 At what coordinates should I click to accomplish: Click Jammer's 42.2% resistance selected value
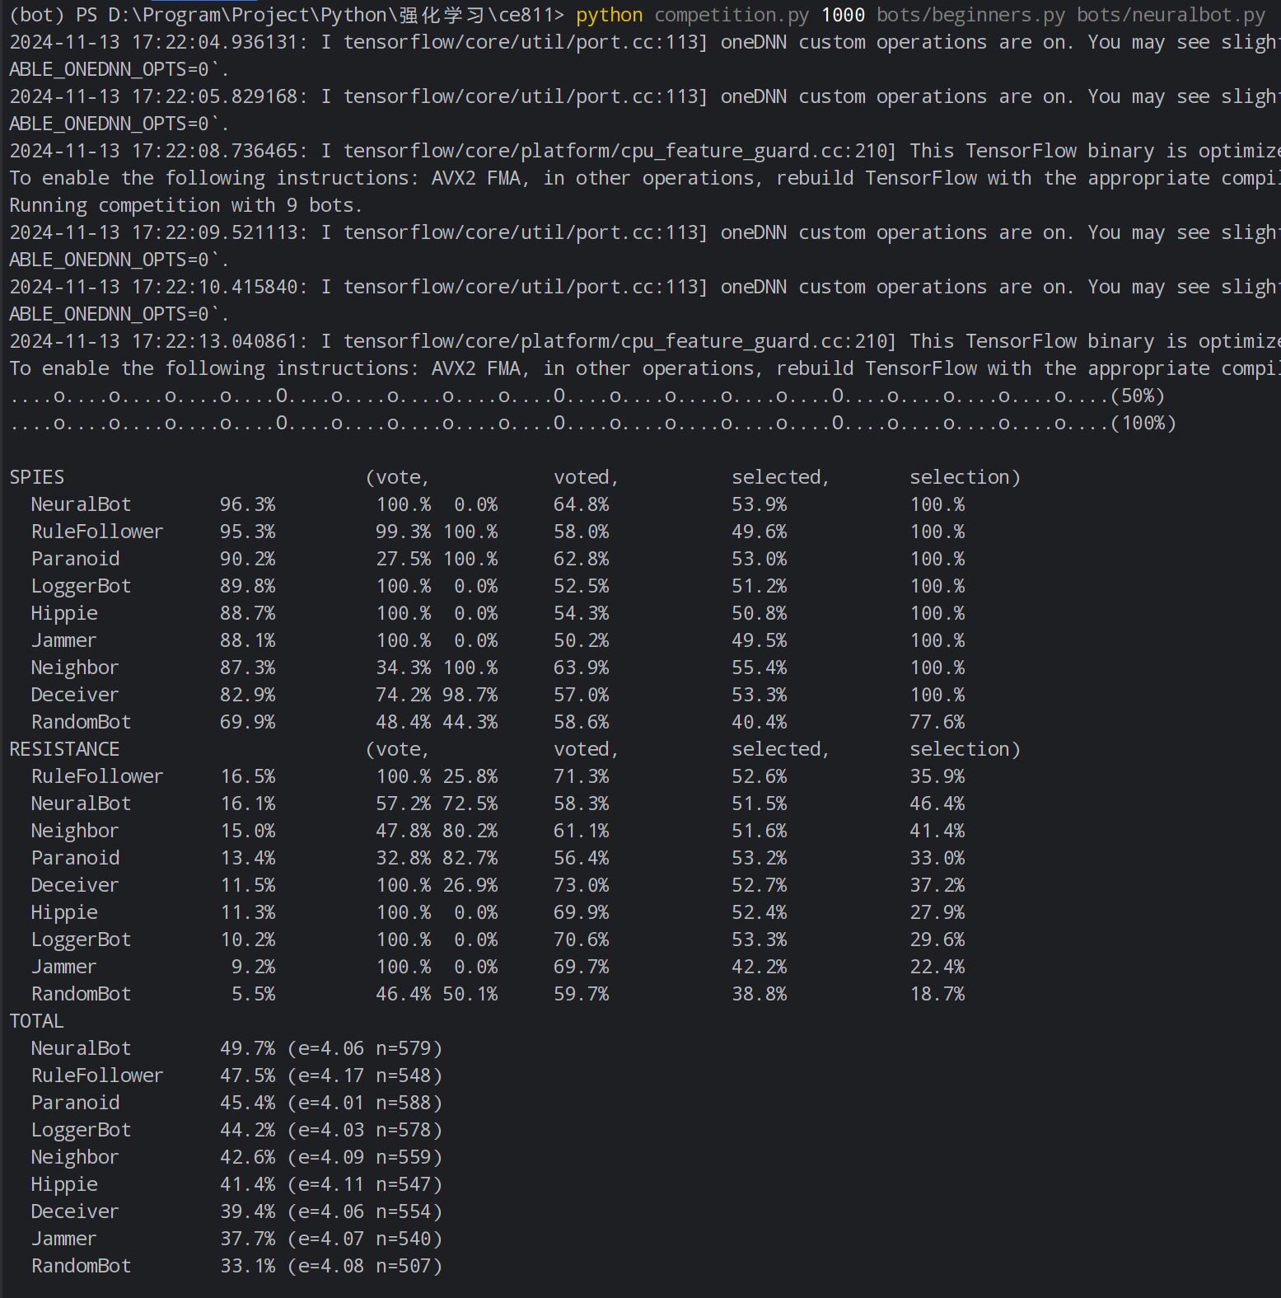[760, 967]
